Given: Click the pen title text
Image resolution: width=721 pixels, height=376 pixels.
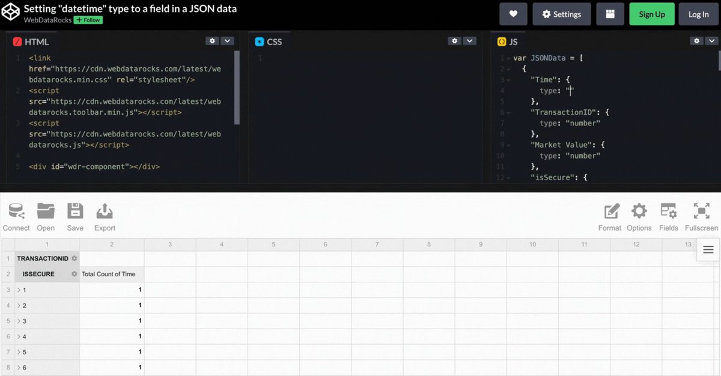Looking at the screenshot, I should (x=130, y=8).
